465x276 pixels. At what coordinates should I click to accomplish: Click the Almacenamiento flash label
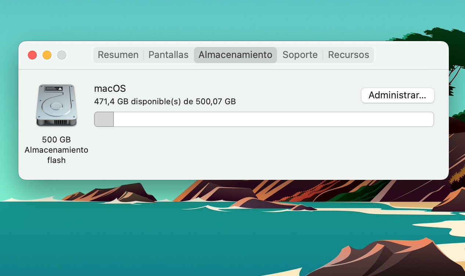(56, 155)
